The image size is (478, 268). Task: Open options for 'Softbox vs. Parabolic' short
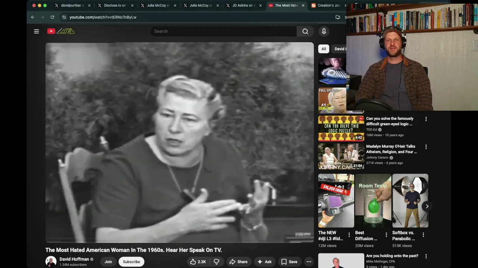pyautogui.click(x=423, y=235)
